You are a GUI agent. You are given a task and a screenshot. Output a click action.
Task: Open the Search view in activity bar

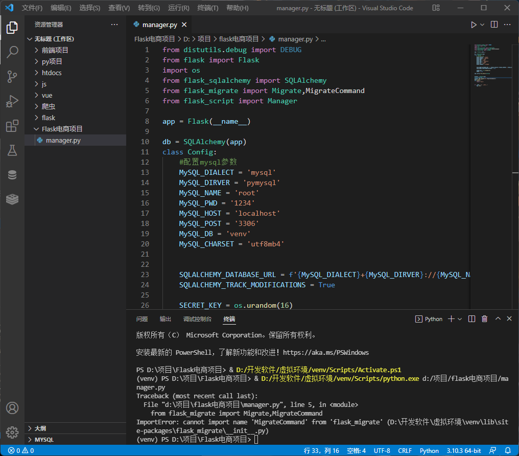(12, 52)
